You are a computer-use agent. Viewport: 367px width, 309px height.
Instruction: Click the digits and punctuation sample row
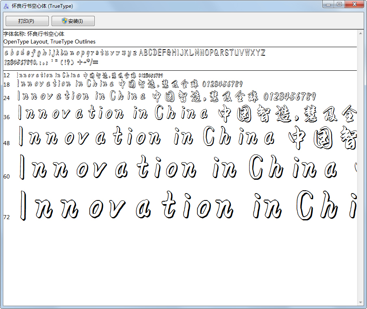51,62
